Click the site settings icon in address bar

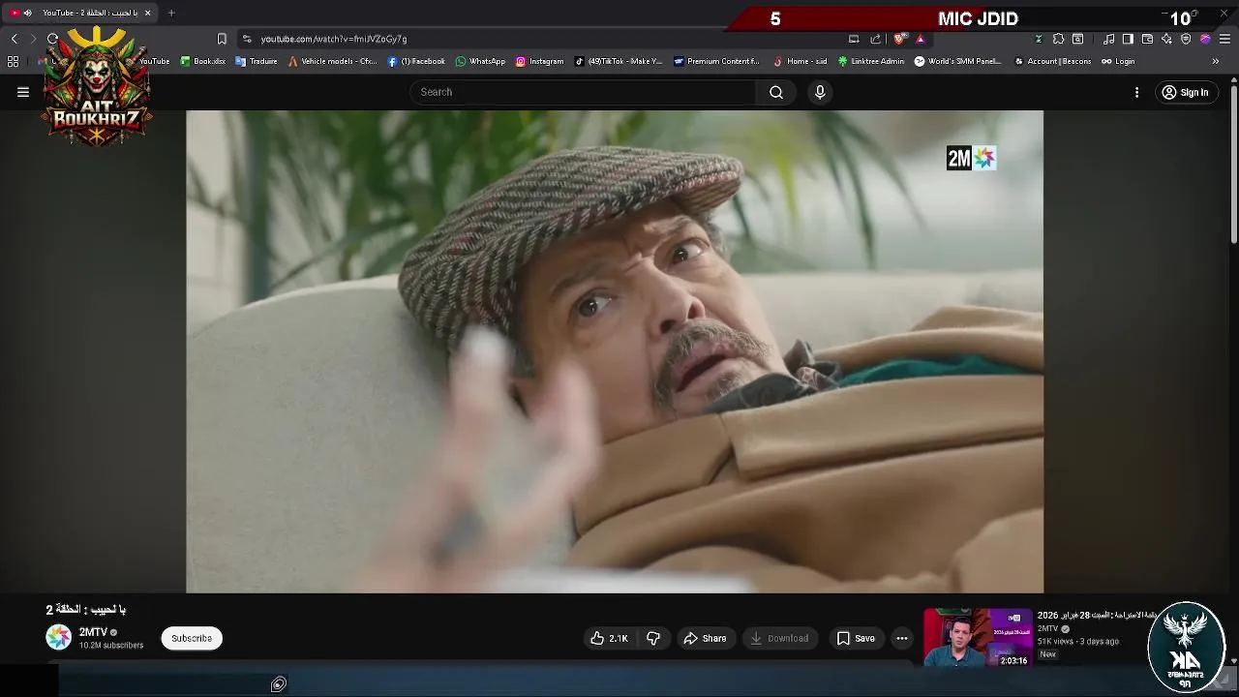247,39
